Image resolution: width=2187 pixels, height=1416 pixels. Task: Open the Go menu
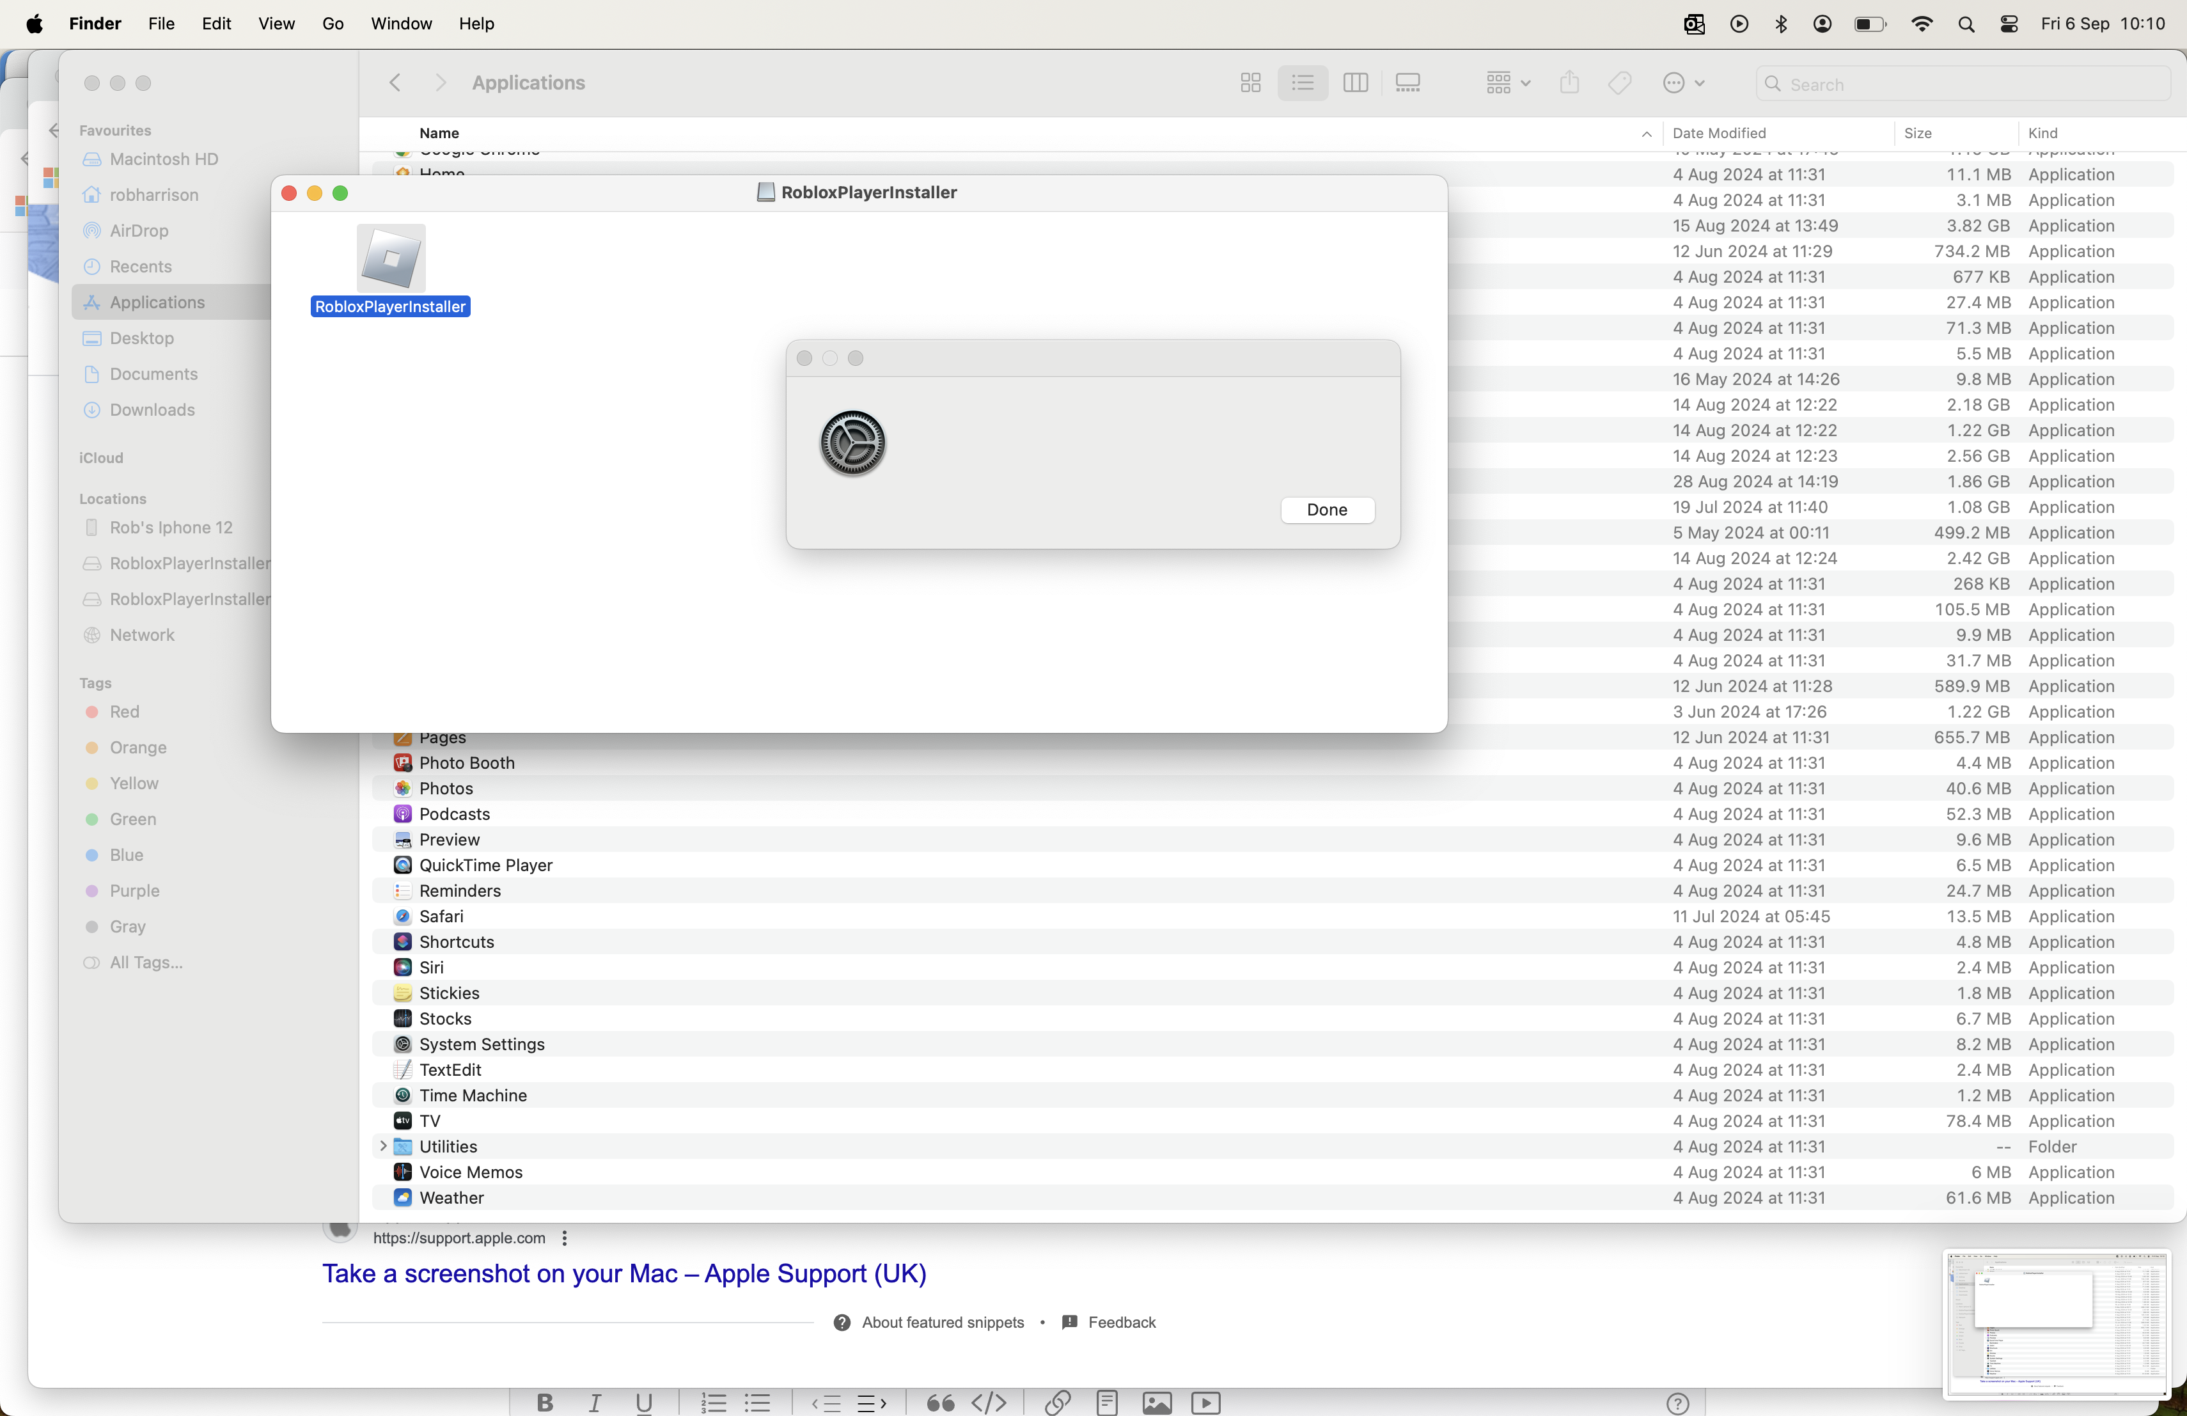pos(333,24)
